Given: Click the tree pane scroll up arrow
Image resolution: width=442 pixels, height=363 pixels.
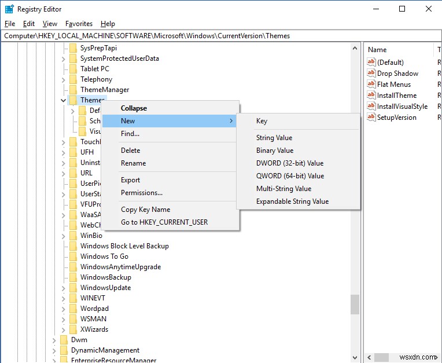Looking at the screenshot, I should click(355, 48).
